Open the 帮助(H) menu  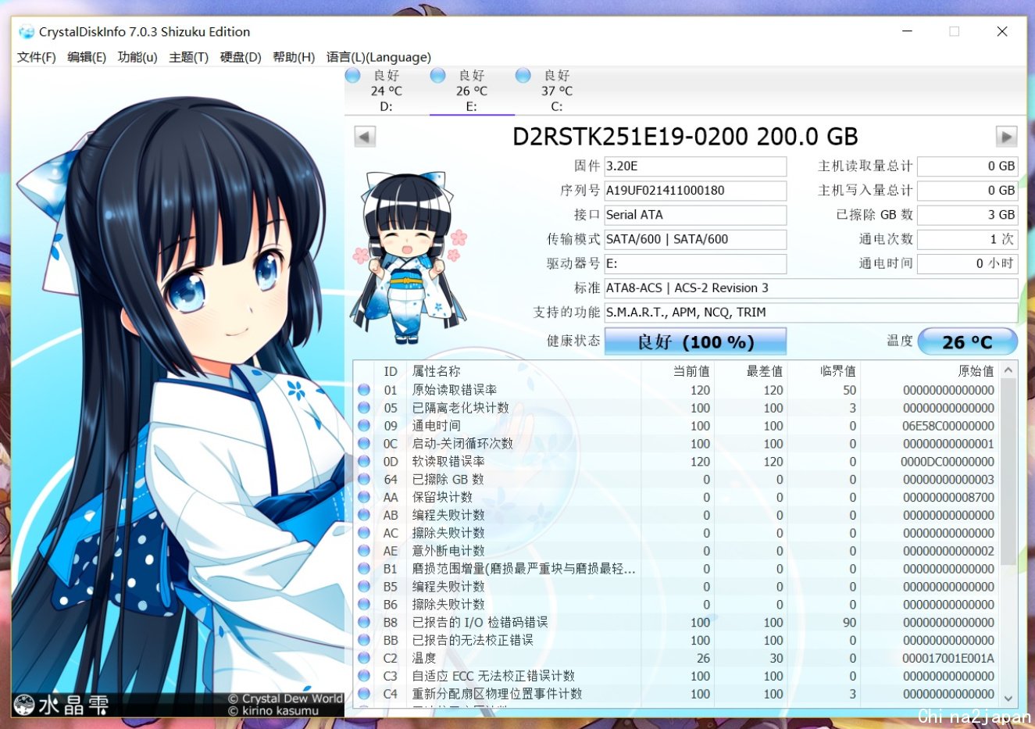(294, 57)
